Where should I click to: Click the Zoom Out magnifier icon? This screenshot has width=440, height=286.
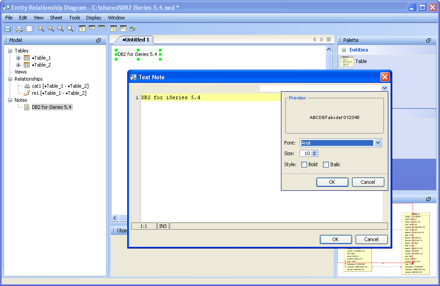point(61,29)
